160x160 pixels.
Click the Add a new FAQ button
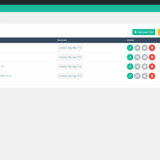(x=144, y=32)
